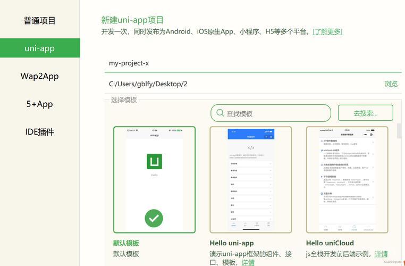405x266 pixels.
Task: Select the Hello uniCloud template thumbnail
Action: coord(347,180)
